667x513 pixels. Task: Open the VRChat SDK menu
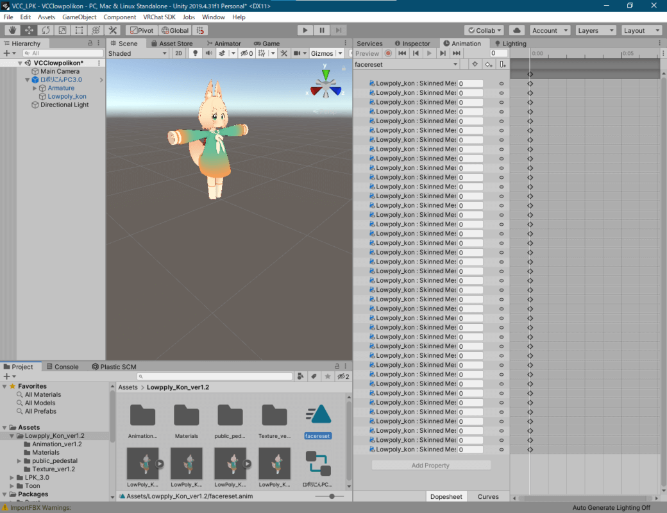point(159,17)
